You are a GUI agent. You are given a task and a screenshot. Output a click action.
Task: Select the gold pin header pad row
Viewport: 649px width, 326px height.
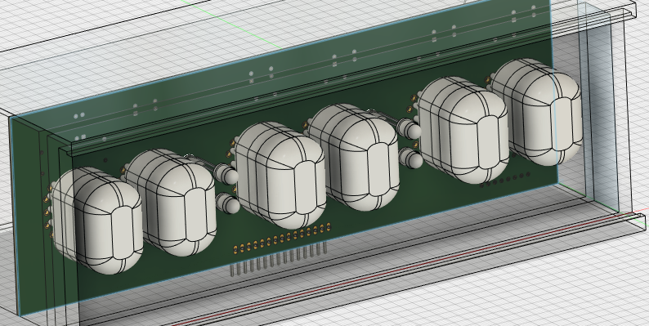tap(282, 238)
